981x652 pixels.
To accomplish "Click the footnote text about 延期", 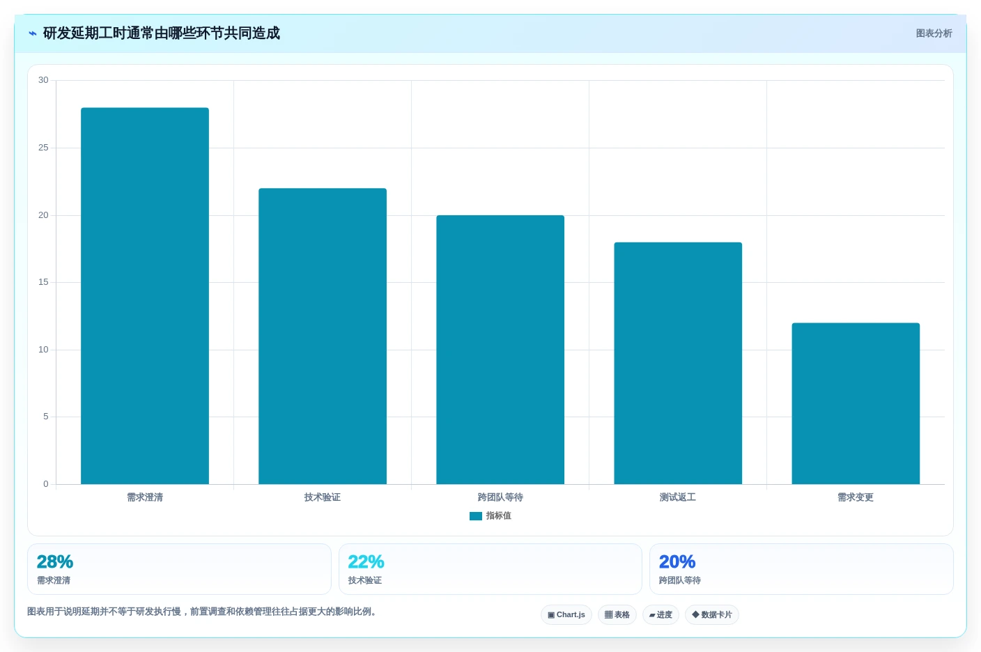I will (x=201, y=612).
